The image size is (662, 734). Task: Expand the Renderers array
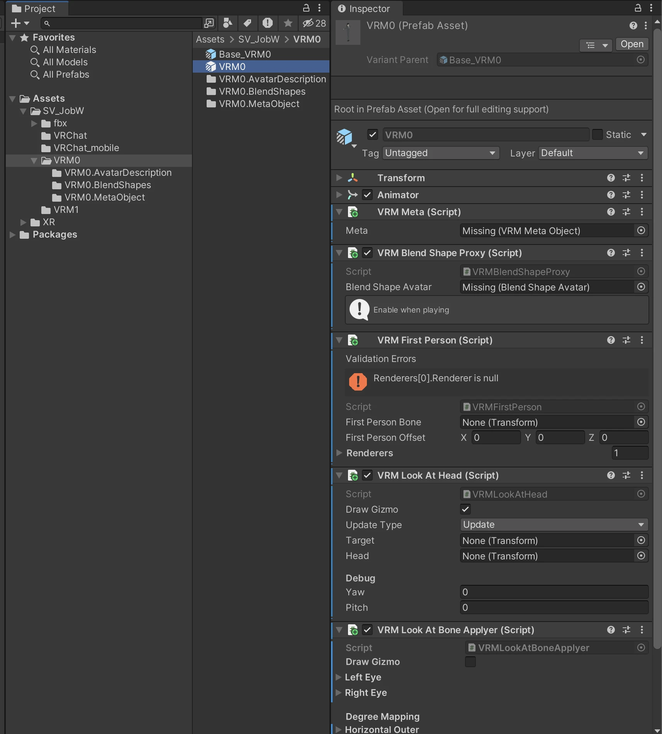[x=339, y=453]
